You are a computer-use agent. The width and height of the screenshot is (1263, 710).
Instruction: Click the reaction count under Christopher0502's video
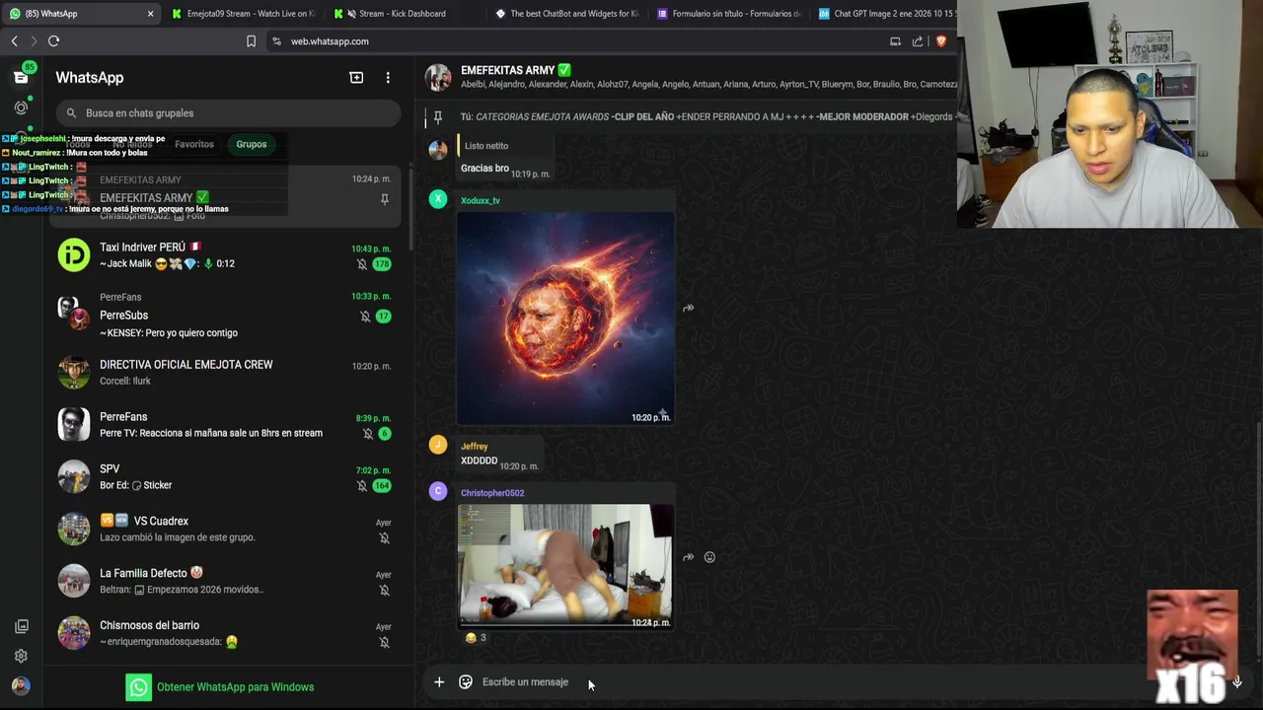476,638
